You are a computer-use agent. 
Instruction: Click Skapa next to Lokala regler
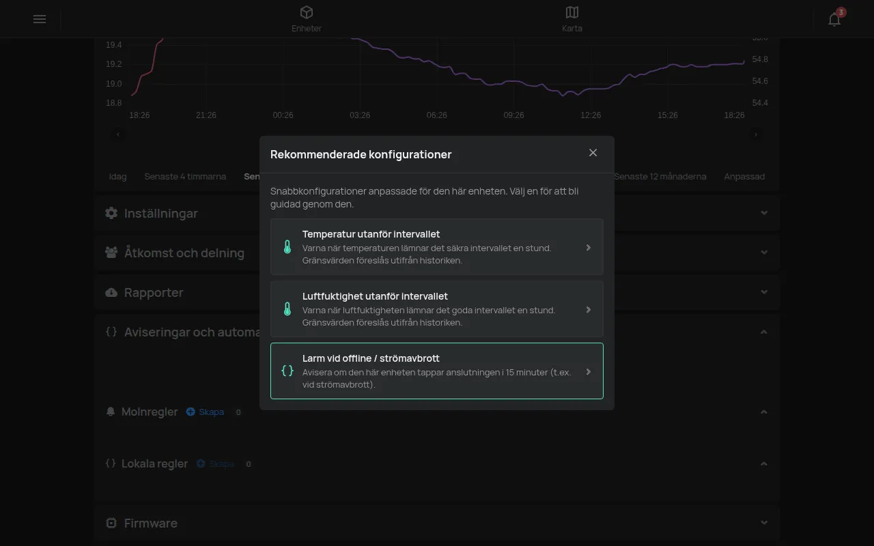215,463
